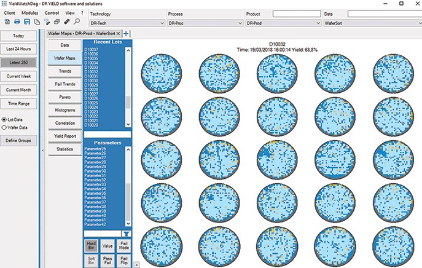Click the funnel filter icon below Parameters
Screen dimensions: 422x268
(x=127, y=234)
